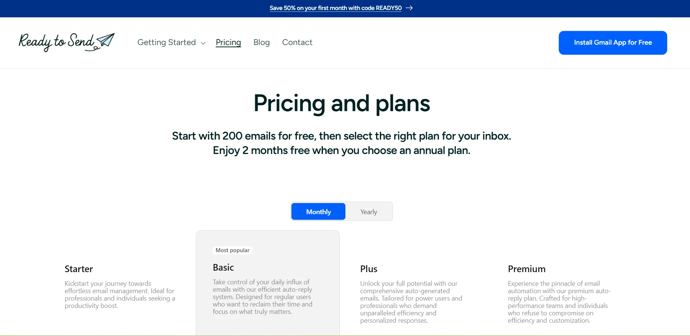Screen dimensions: 690x336
Task: Click the Pricing and plans heading
Action: (x=342, y=103)
